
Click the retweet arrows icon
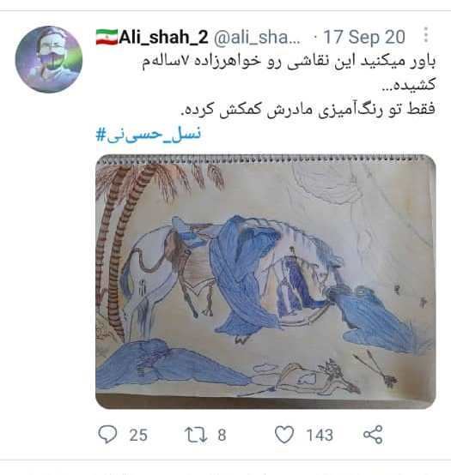click(196, 435)
